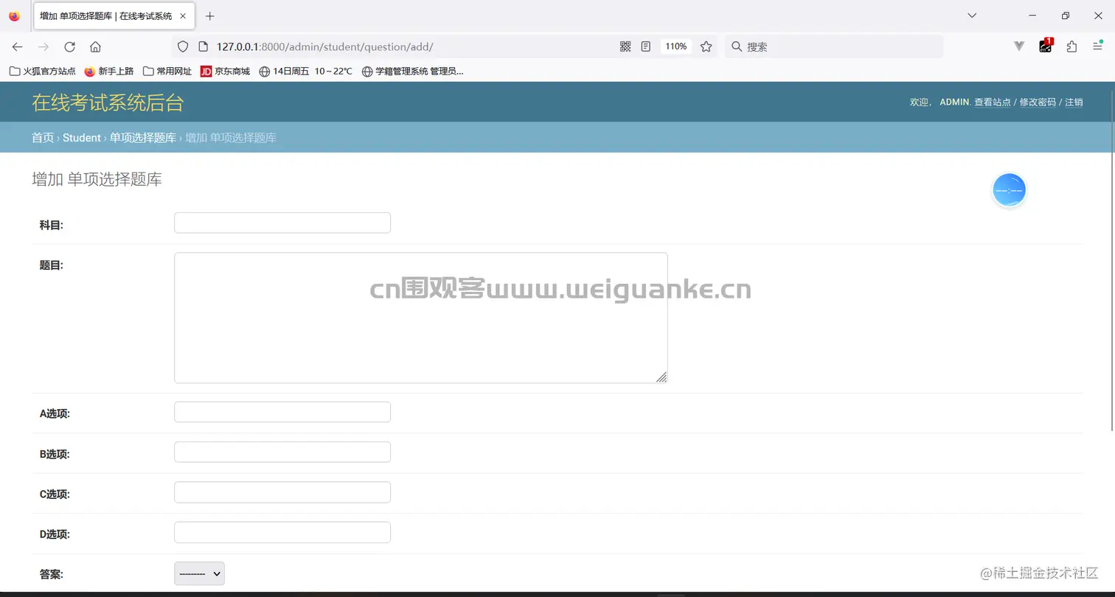
Task: Click the 科目: label
Action: tap(52, 226)
